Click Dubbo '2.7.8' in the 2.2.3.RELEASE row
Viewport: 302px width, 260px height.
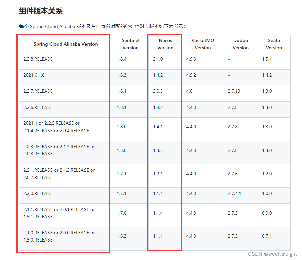[232, 150]
